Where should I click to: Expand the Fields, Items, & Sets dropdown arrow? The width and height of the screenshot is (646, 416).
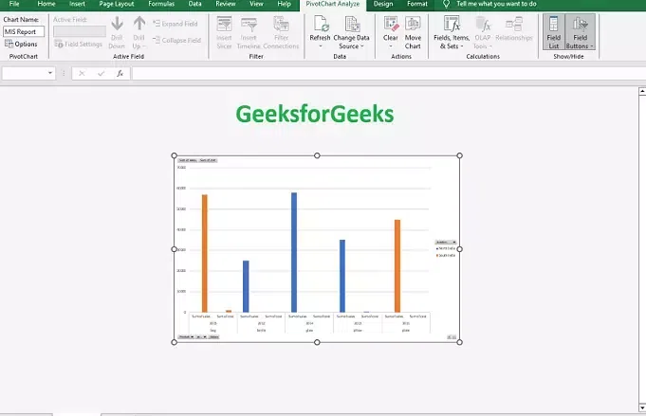[x=462, y=46]
